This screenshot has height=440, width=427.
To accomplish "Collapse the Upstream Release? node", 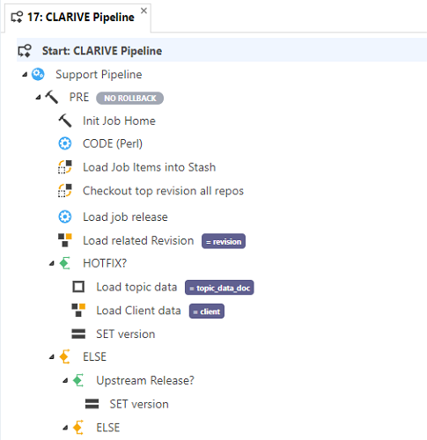I will pos(65,381).
